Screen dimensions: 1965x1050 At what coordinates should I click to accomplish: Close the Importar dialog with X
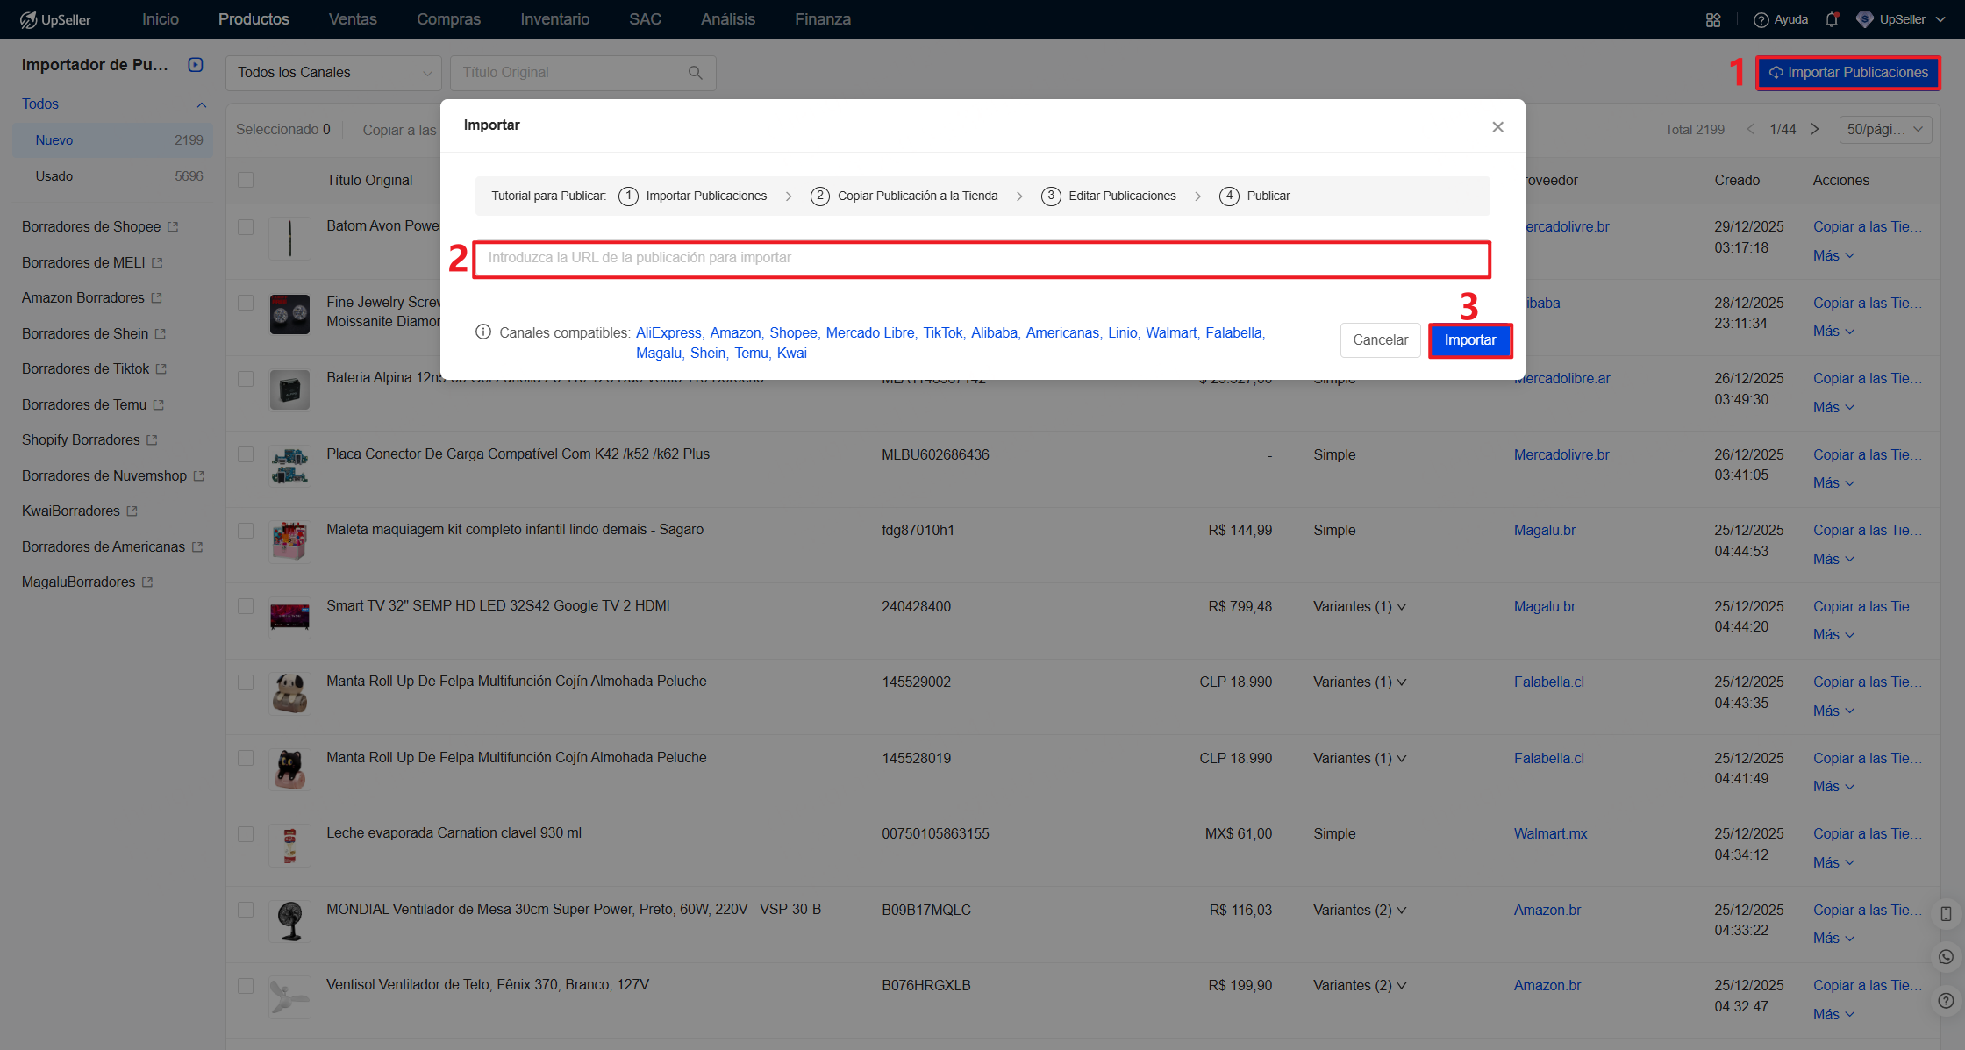point(1497,127)
